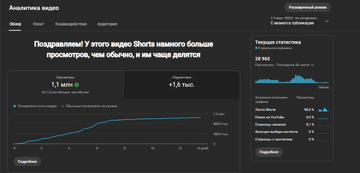
Task: Click the blue В реальном времени indicator dot
Action: 256,48
